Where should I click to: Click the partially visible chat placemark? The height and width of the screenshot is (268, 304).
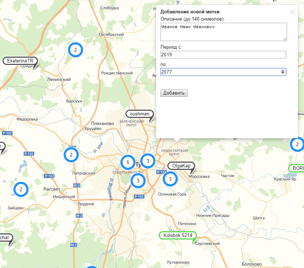pyautogui.click(x=5, y=238)
